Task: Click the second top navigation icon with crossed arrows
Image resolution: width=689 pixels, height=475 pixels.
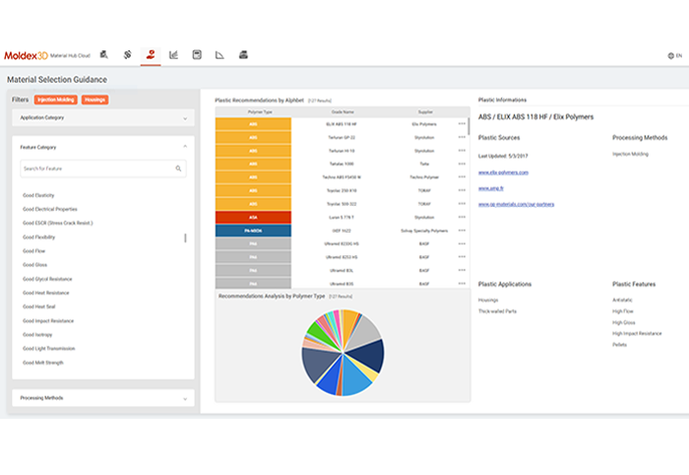Action: [x=127, y=54]
